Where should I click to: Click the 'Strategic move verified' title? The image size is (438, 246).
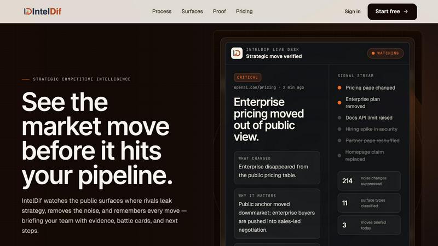(x=274, y=56)
